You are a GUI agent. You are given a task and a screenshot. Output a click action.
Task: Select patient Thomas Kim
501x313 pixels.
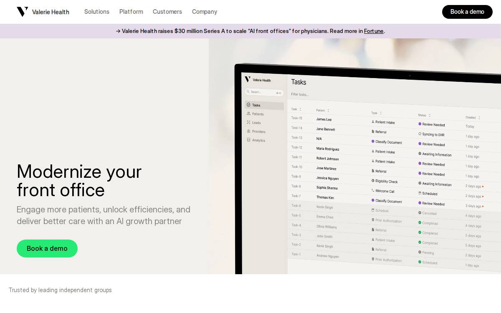point(325,197)
